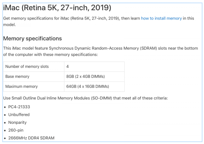Select the Unbuffered bullet item
This screenshot has height=144, width=204.
click(19, 115)
